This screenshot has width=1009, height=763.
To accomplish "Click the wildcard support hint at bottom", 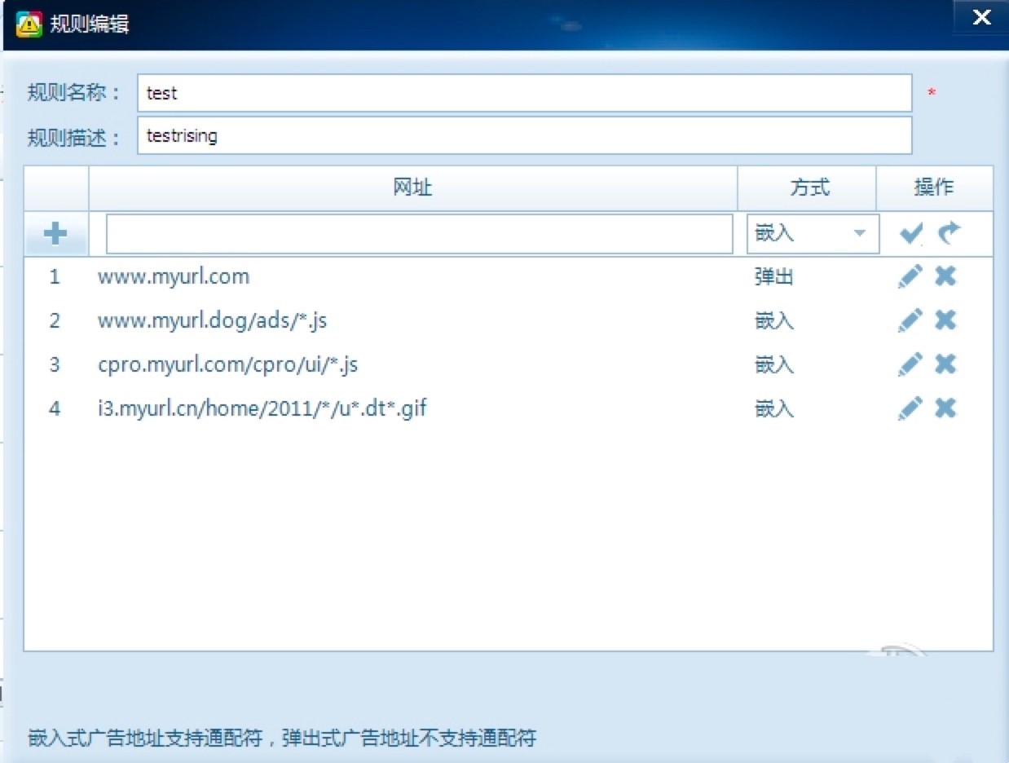I will coord(282,739).
